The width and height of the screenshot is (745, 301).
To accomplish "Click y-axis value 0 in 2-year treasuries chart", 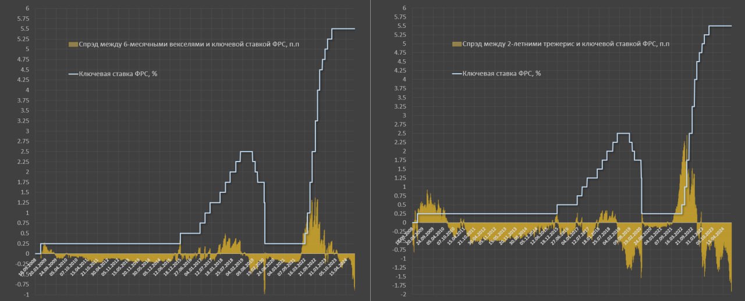I will [x=405, y=222].
